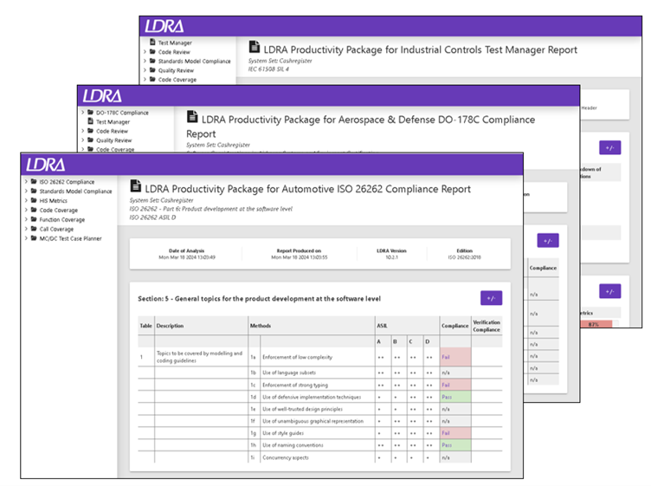Open Function Coverage in the sidebar
651x486 pixels.
[61, 219]
